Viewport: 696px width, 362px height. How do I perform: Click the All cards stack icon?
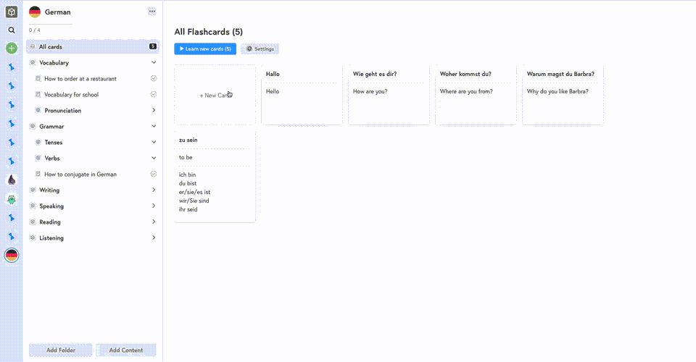[33, 46]
